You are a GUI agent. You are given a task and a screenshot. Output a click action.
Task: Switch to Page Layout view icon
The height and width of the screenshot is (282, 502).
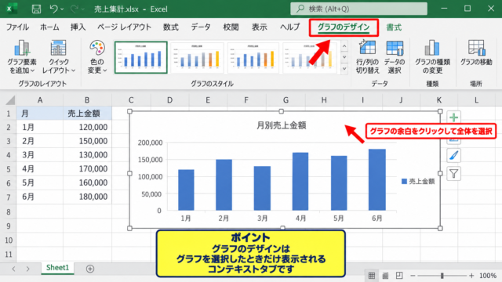click(x=385, y=276)
